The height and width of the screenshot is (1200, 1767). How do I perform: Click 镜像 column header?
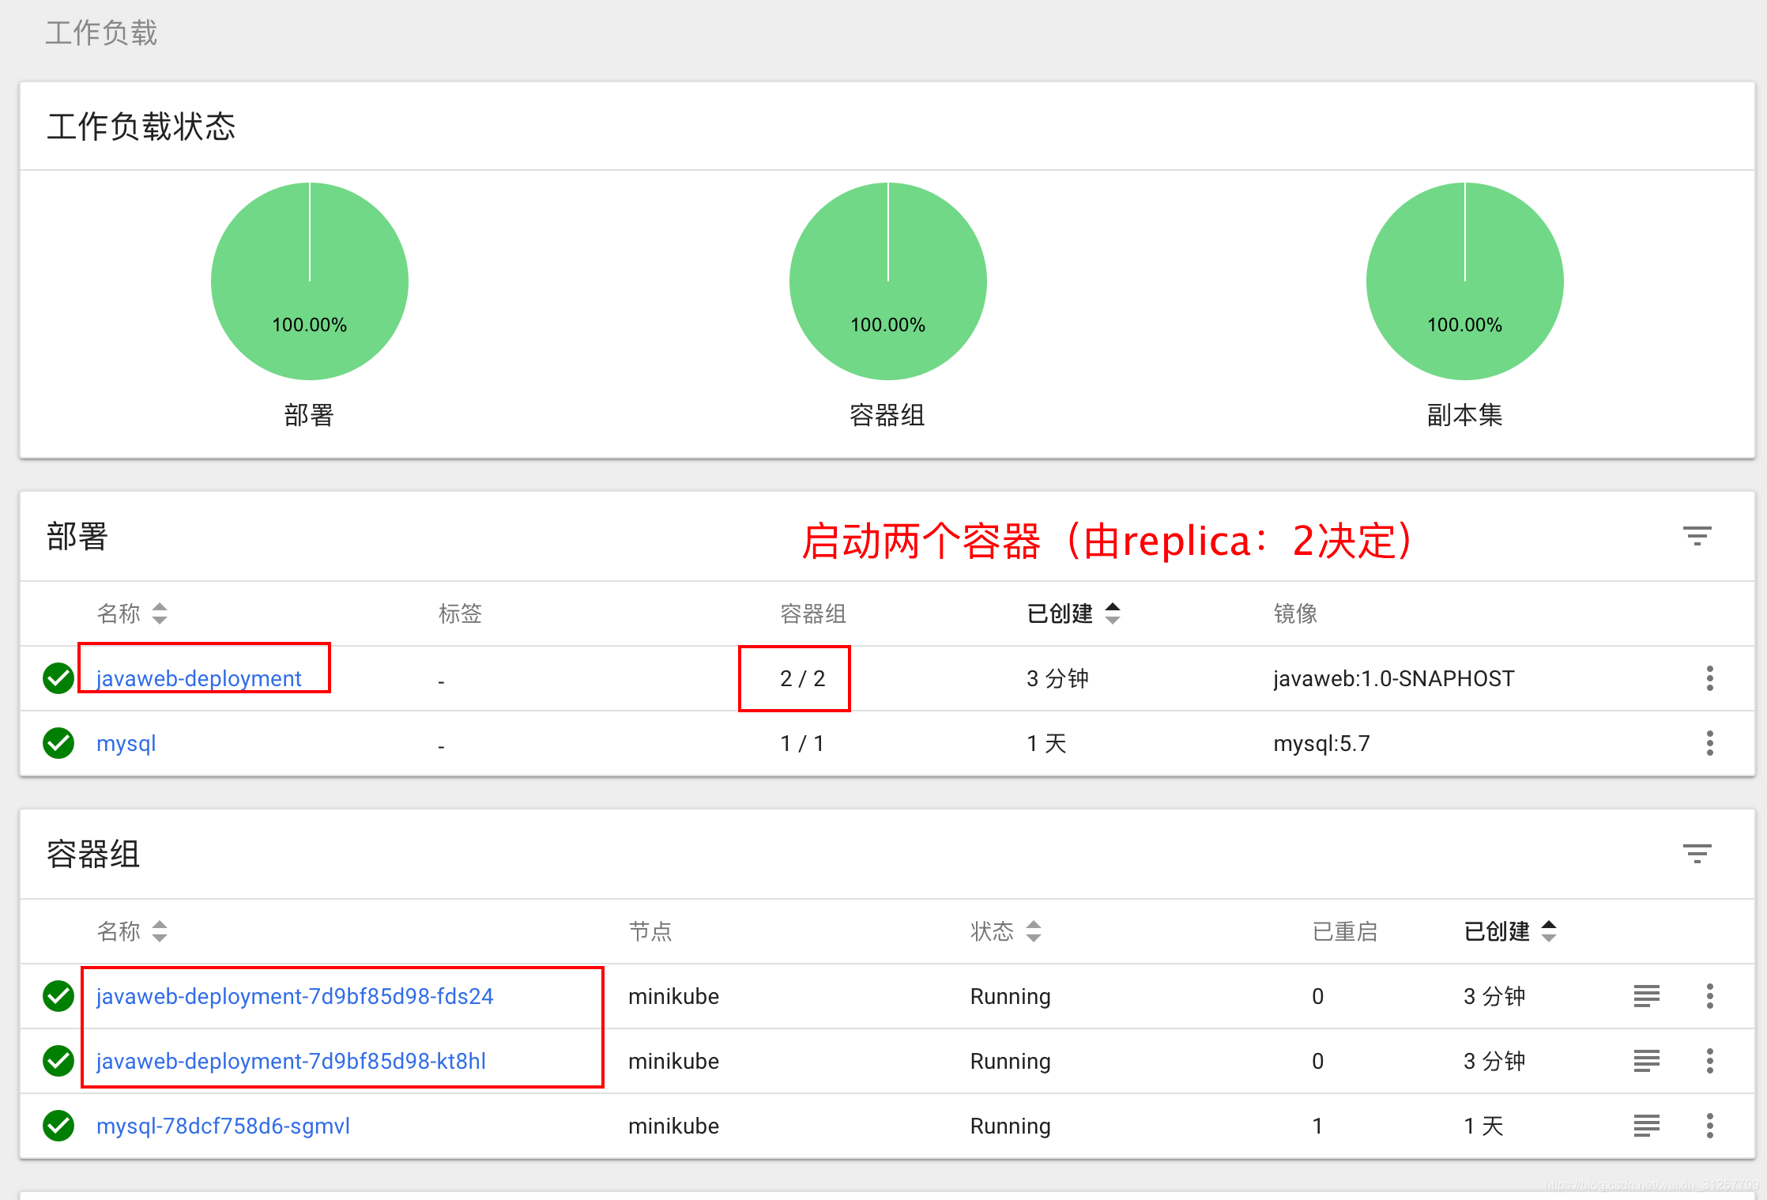(1295, 613)
